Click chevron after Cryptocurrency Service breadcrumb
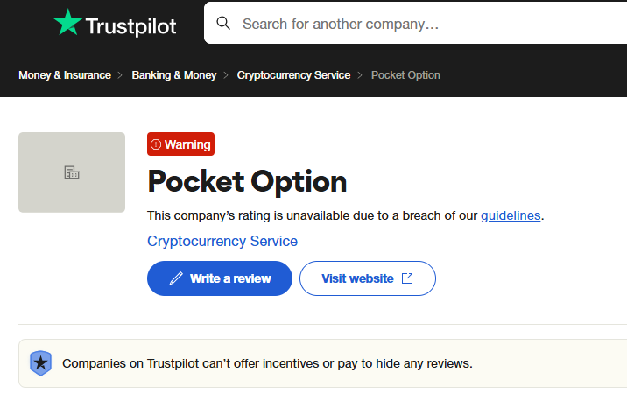627x415 pixels. (x=360, y=75)
